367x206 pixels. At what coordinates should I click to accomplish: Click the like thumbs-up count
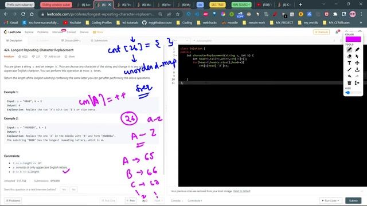point(23,57)
